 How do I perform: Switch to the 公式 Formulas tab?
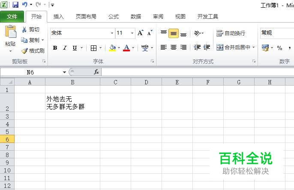(114, 16)
